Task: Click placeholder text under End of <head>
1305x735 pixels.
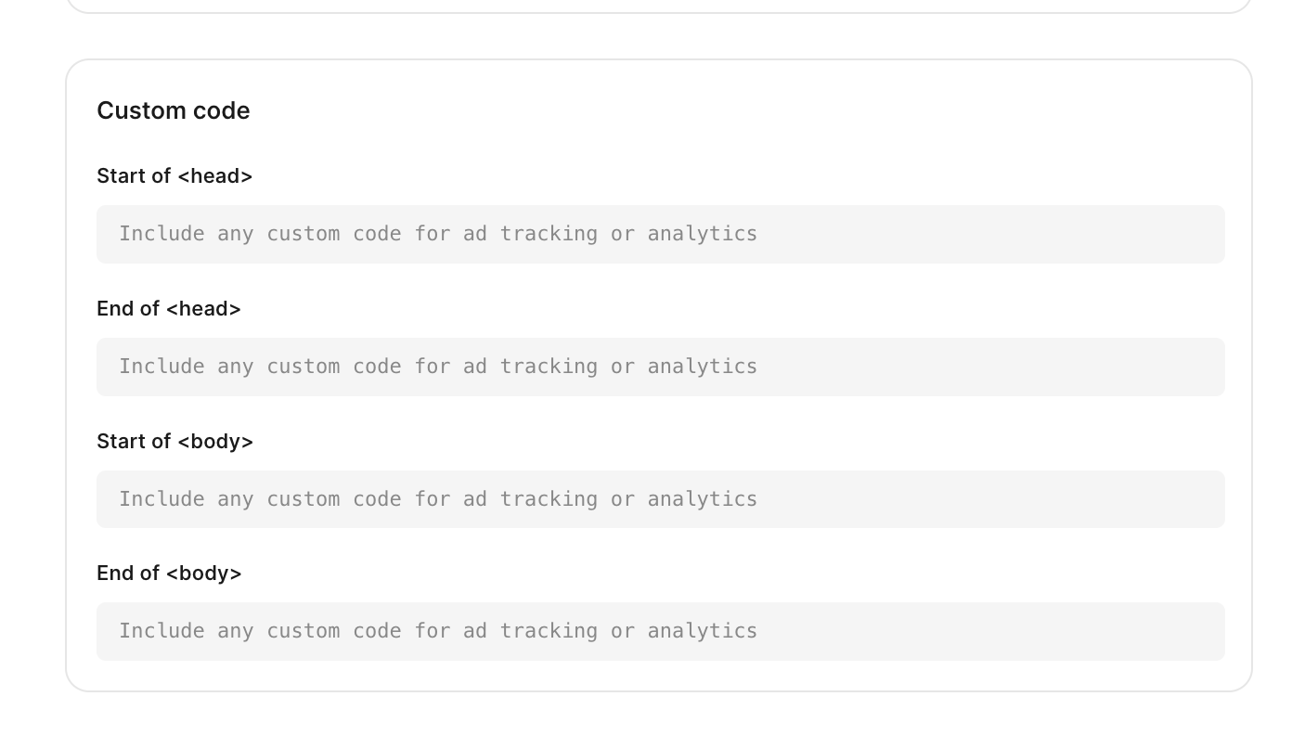Action: tap(438, 366)
